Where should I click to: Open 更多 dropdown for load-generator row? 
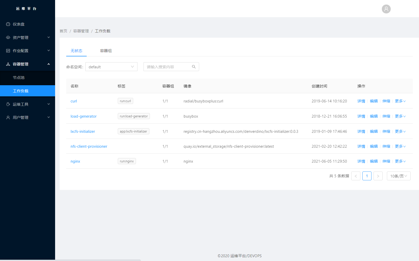click(400, 116)
